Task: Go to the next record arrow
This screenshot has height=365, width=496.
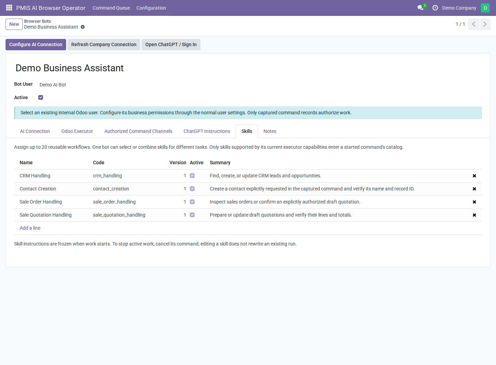Action: tap(485, 24)
